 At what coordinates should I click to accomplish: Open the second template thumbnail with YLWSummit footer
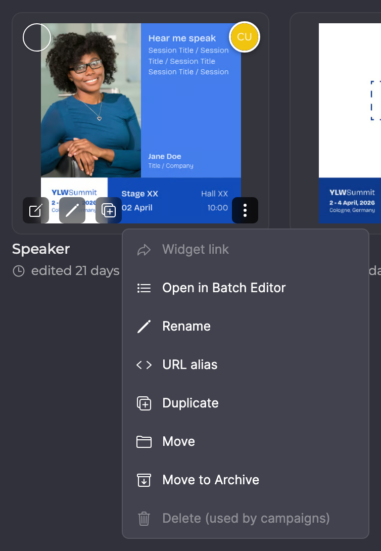350,123
